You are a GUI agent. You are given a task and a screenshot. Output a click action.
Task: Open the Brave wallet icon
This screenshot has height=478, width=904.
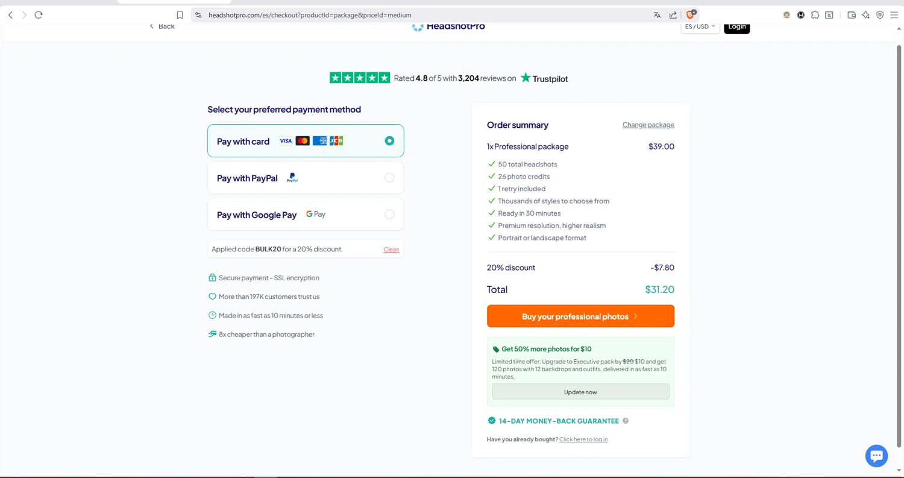coord(852,15)
